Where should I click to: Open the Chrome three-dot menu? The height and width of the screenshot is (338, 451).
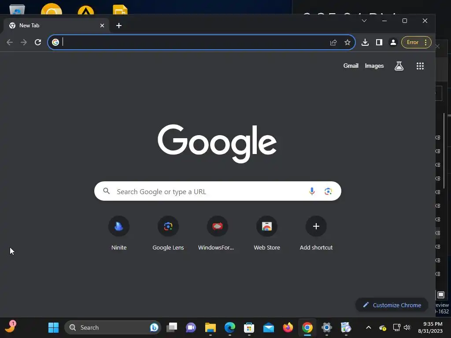pyautogui.click(x=426, y=42)
